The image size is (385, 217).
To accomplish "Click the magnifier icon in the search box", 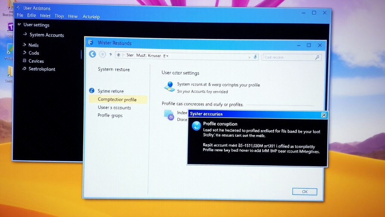I will click(x=317, y=57).
